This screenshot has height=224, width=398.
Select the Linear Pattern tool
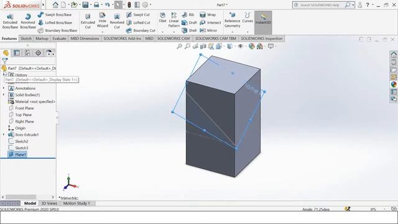pos(174,20)
